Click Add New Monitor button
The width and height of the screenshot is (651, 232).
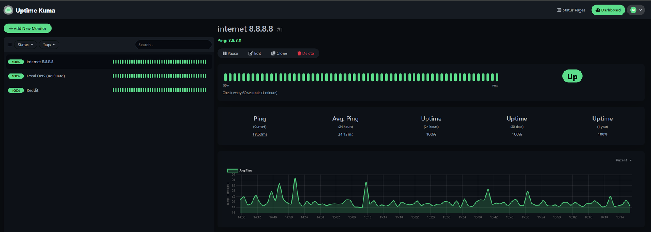coord(28,28)
